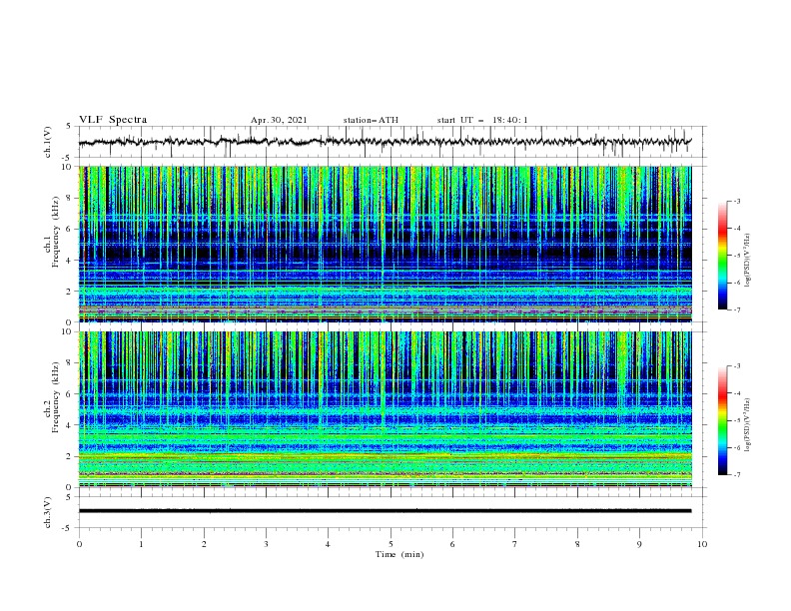Click the ch.1 spectrogram color scale bar
The height and width of the screenshot is (611, 791).
(x=722, y=256)
